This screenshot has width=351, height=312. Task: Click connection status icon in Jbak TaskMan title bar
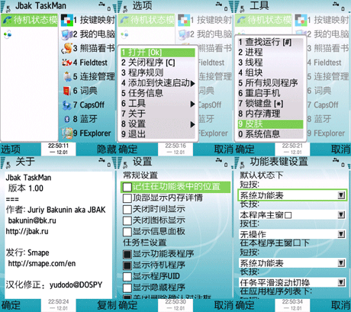point(101,4)
